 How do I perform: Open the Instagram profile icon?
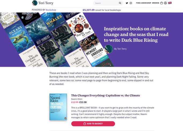(131, 3)
